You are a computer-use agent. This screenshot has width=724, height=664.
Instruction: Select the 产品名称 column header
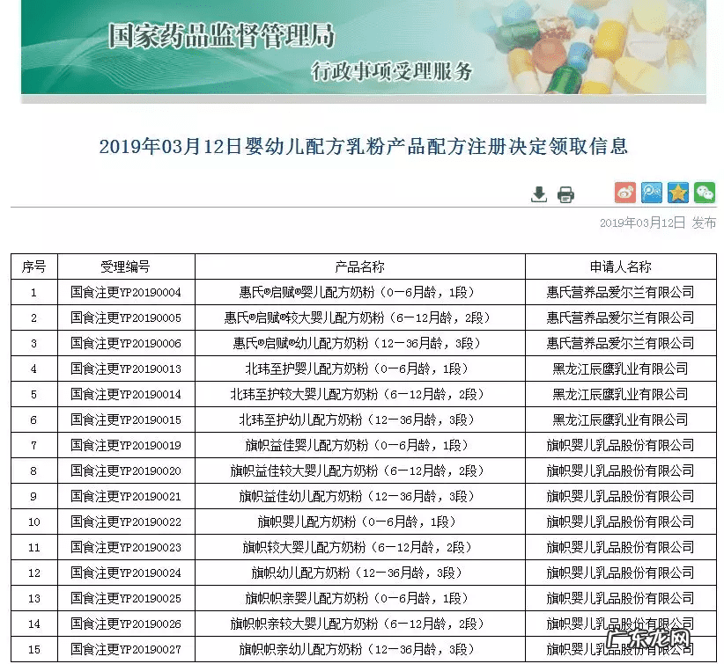point(362,266)
